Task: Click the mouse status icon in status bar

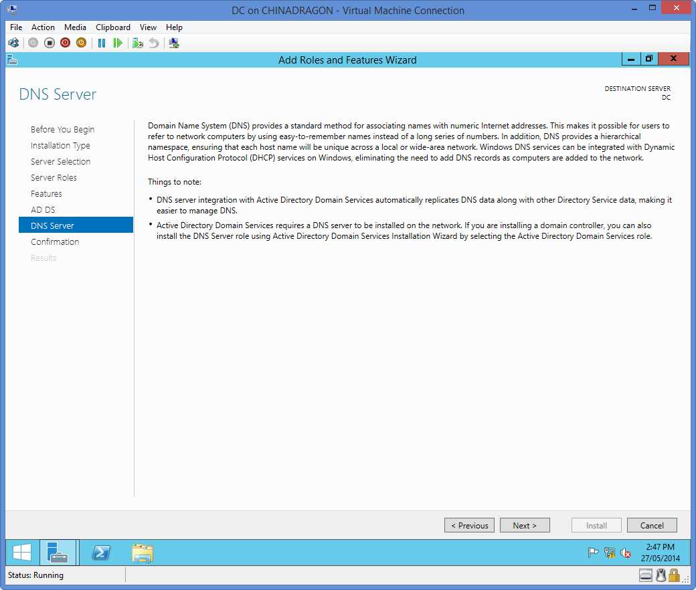Action: click(x=661, y=575)
